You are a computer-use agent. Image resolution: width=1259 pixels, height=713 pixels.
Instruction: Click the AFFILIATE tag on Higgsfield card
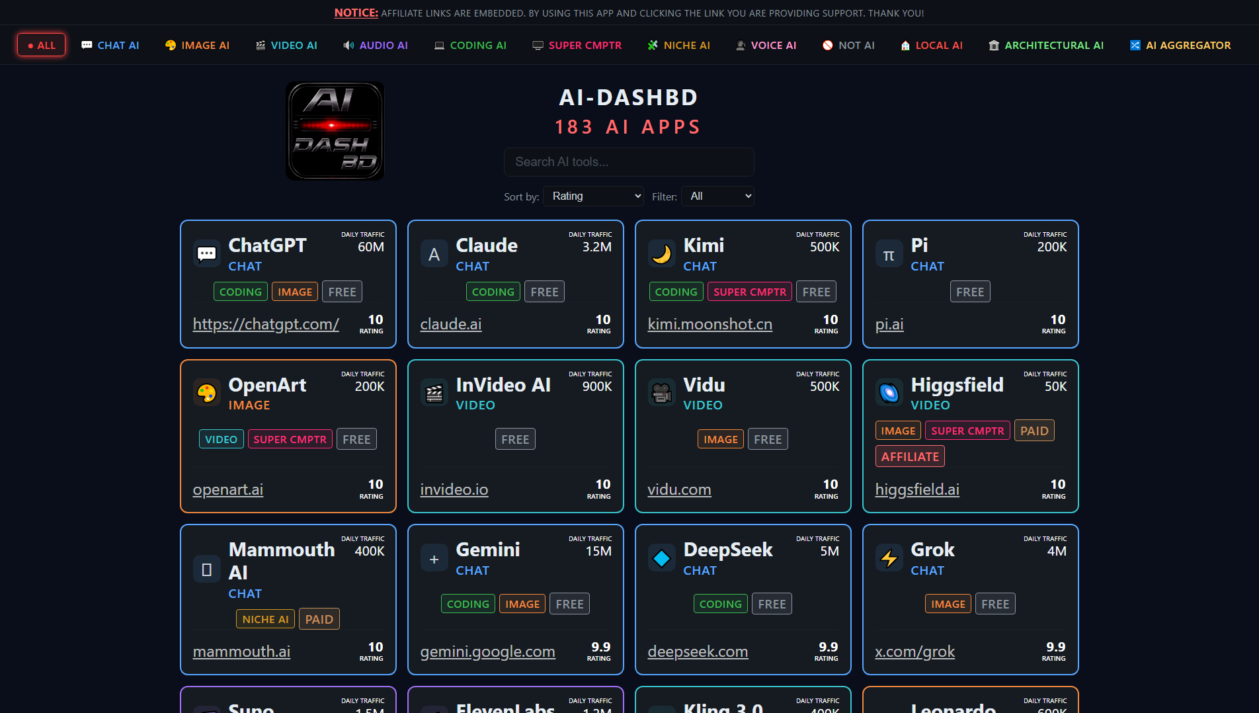click(910, 456)
